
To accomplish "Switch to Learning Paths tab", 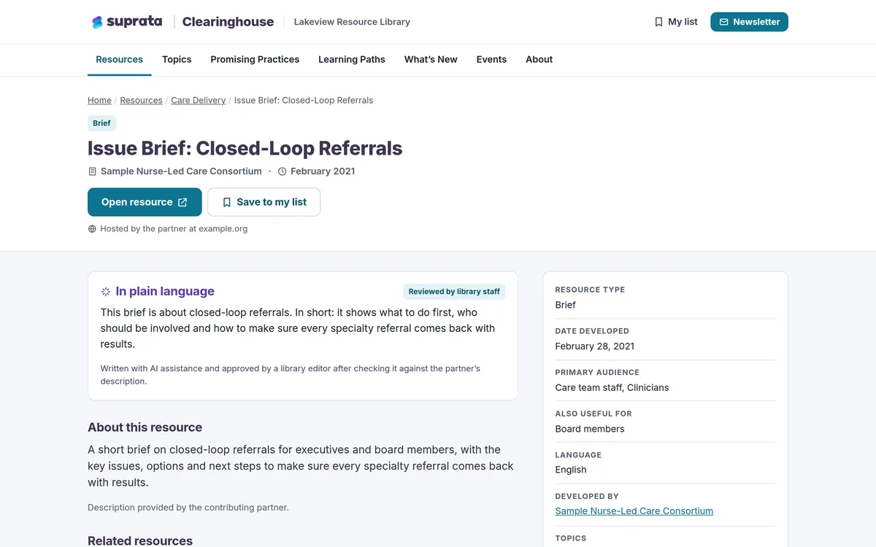I will (x=352, y=60).
